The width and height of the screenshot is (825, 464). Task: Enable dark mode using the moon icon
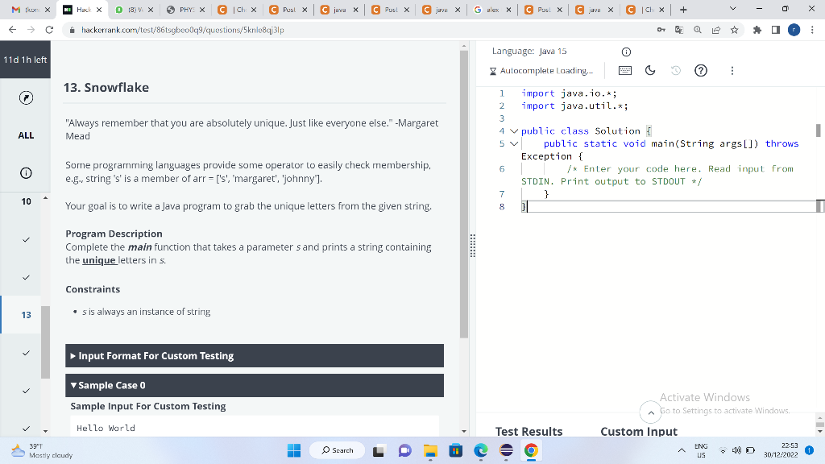(649, 70)
